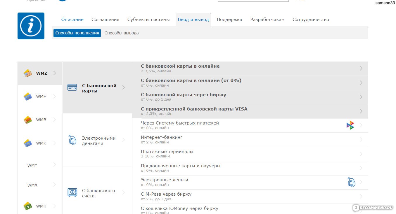Select Способы пополнения sub-tab
This screenshot has width=396, height=214.
(x=77, y=33)
